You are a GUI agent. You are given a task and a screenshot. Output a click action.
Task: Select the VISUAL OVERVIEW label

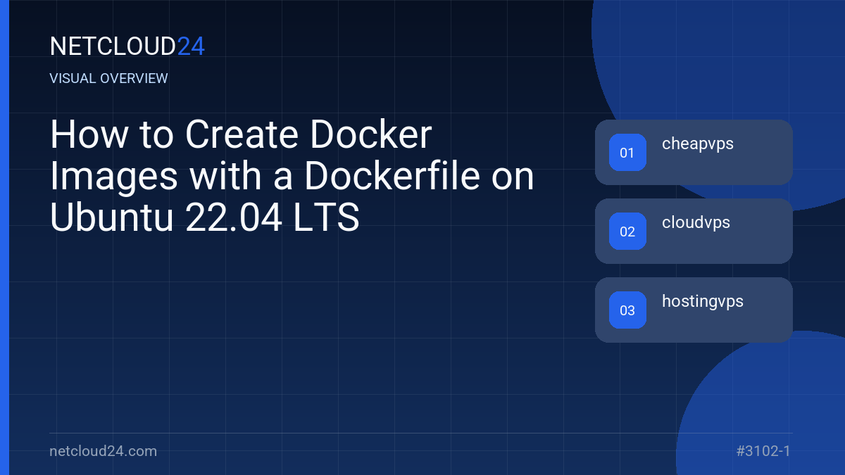pos(109,79)
